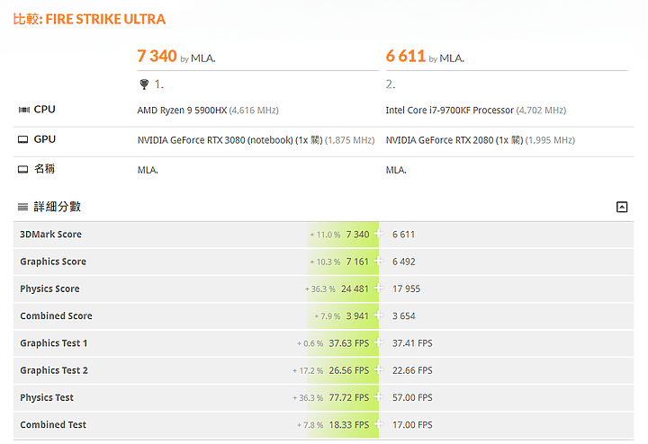The height and width of the screenshot is (444, 648).
Task: Click the Graphics Test 2 row label
Action: point(54,370)
